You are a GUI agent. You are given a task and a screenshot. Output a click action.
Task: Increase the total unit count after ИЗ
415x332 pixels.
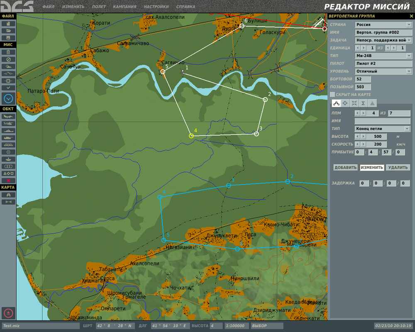click(394, 48)
